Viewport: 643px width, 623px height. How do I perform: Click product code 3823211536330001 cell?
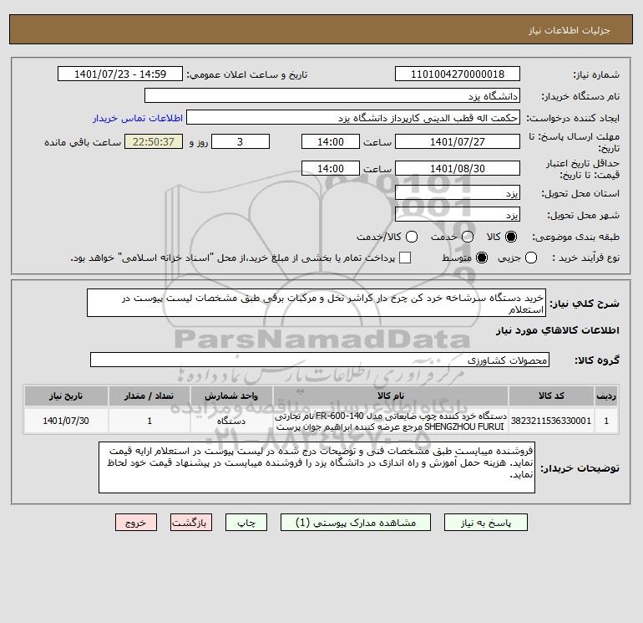(x=551, y=421)
